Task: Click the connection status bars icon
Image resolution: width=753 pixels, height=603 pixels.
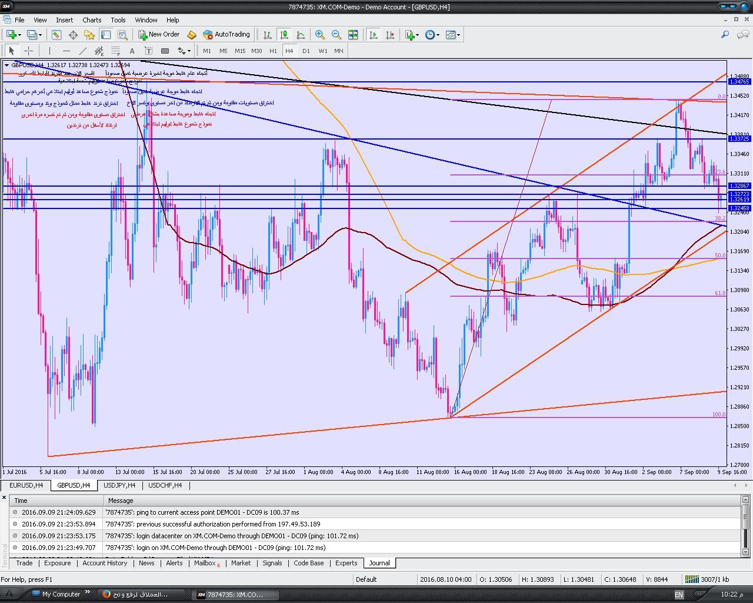Action: (692, 579)
